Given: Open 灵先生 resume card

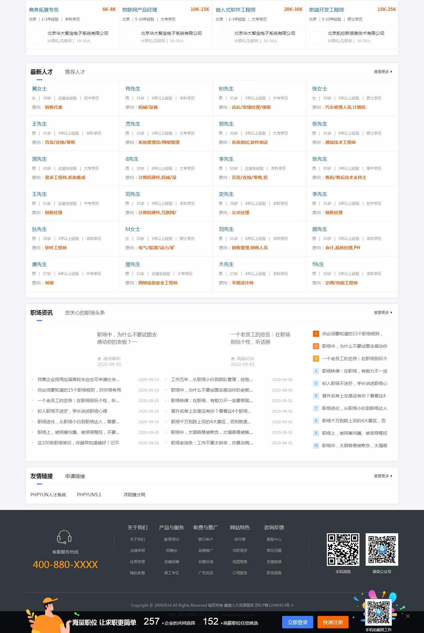Looking at the screenshot, I should point(133,124).
